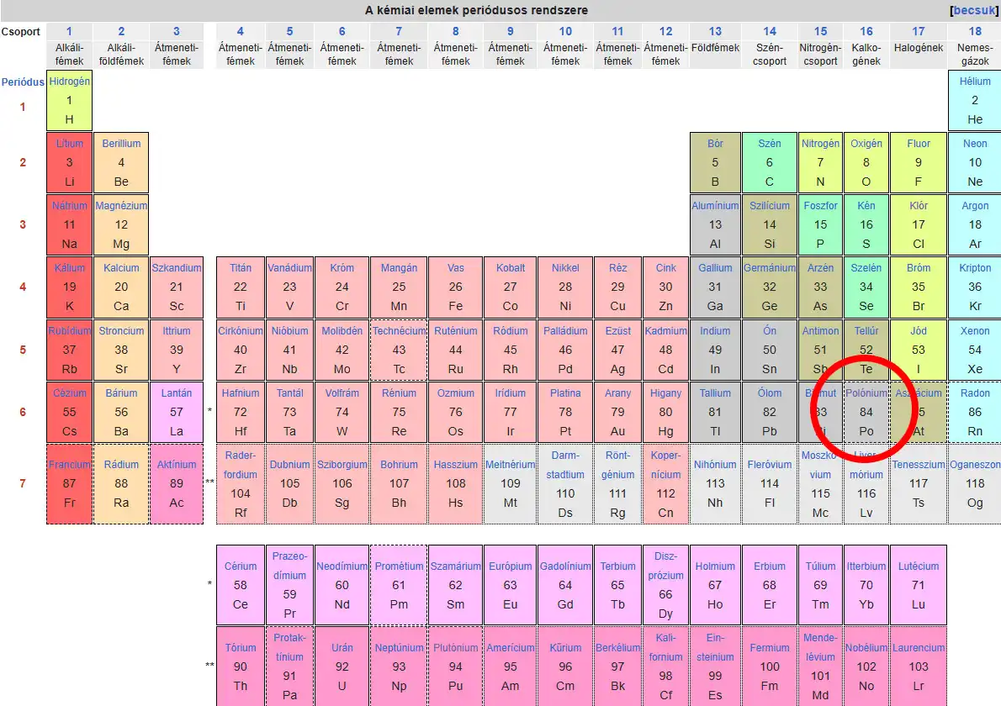Open the Fluor element link

[x=919, y=144]
